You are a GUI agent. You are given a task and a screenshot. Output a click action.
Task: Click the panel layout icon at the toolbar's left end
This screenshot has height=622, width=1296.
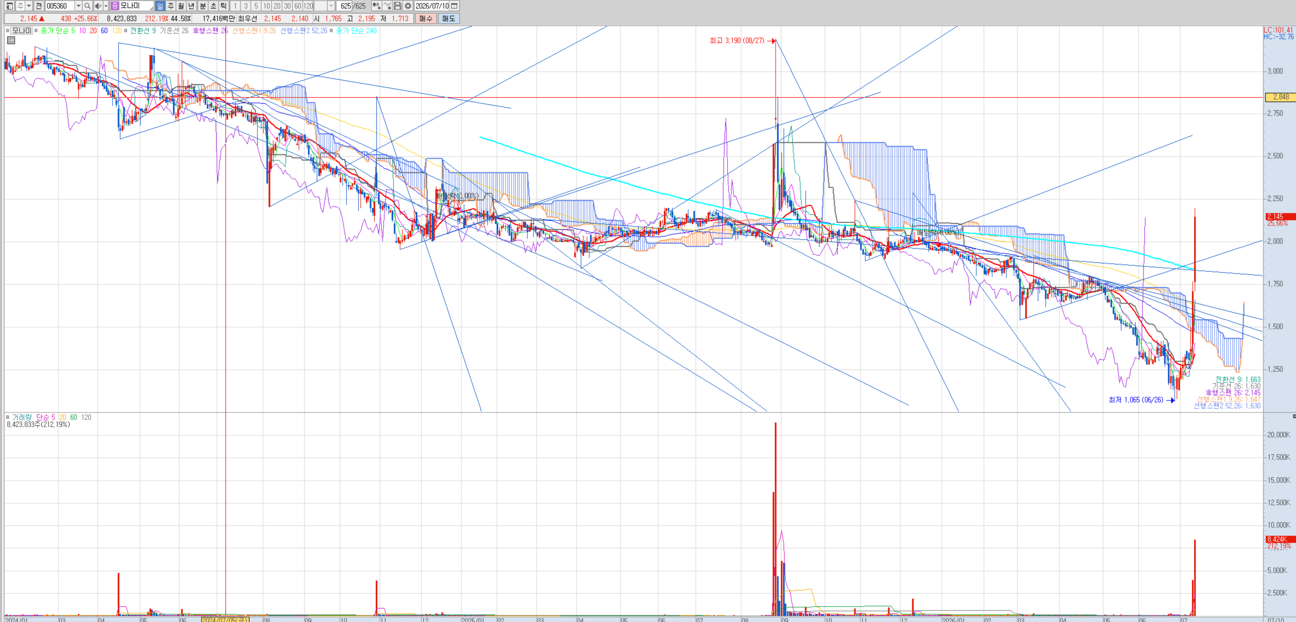point(9,6)
